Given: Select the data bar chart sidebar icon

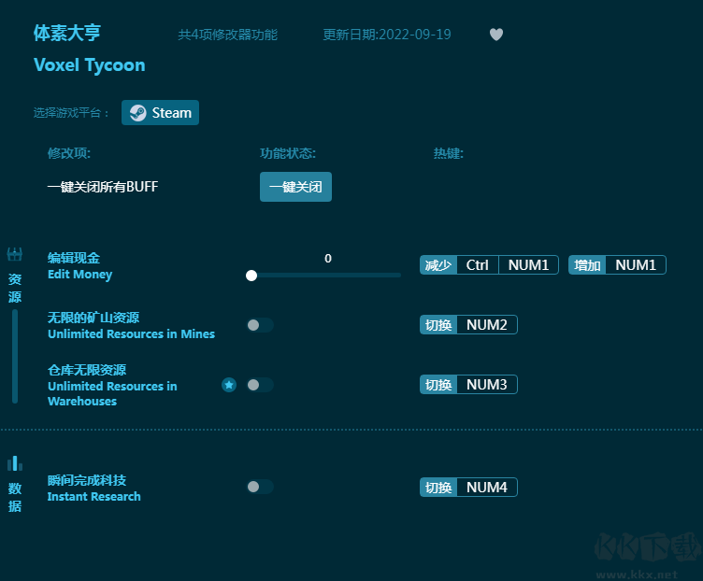Looking at the screenshot, I should point(15,463).
